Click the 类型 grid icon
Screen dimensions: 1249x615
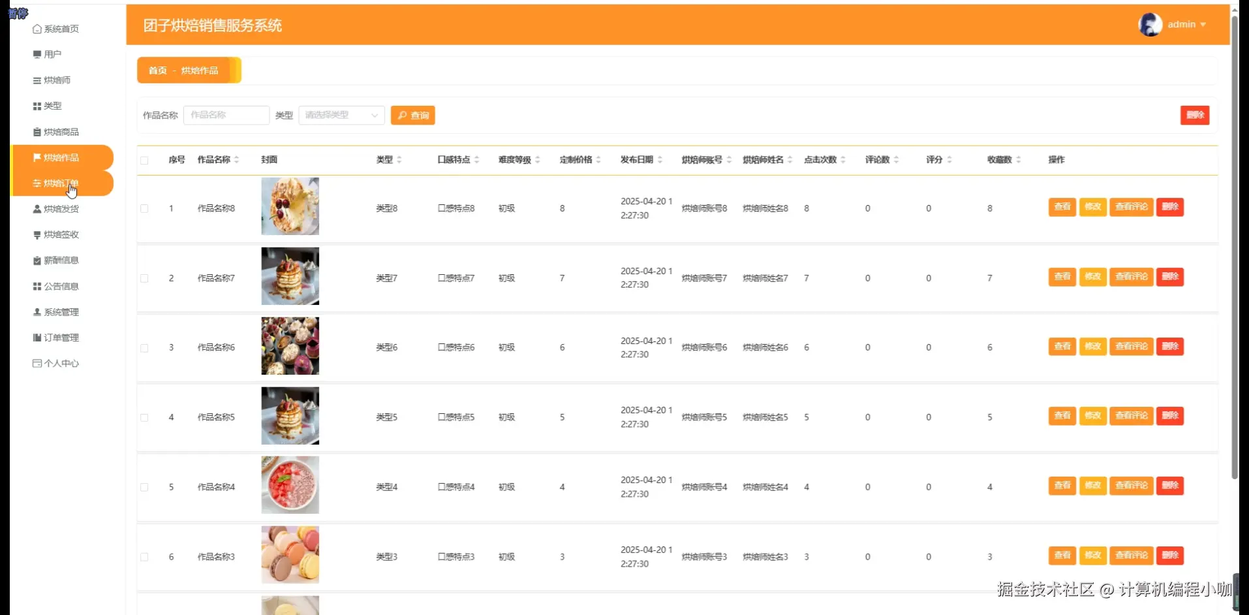[x=37, y=106]
